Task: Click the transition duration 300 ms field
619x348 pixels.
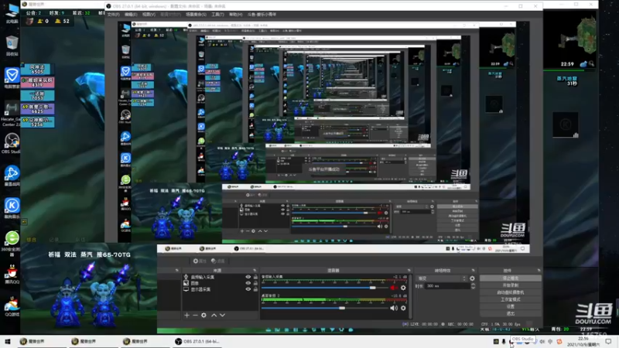Action: tap(447, 285)
